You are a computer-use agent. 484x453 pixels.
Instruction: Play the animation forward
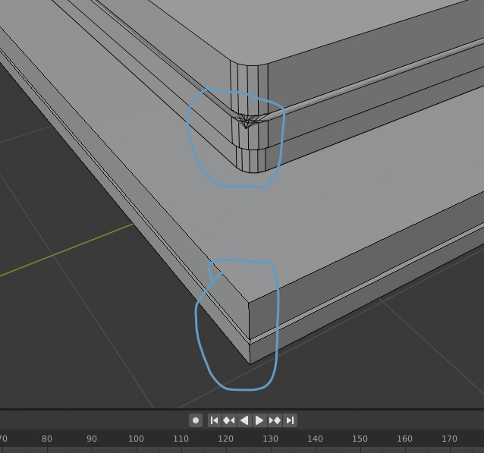(259, 420)
